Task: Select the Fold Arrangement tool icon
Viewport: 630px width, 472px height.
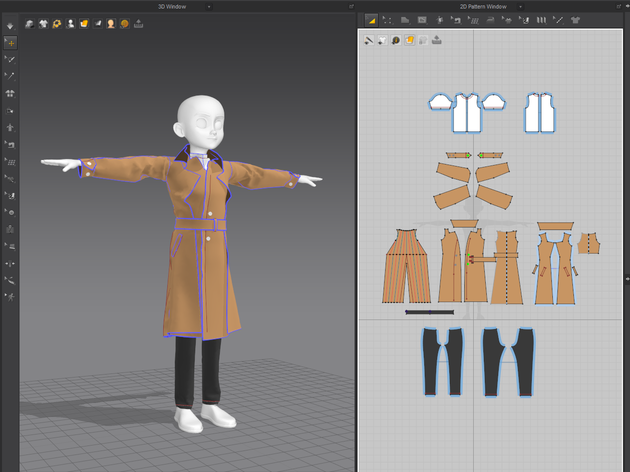Action: pos(10,110)
